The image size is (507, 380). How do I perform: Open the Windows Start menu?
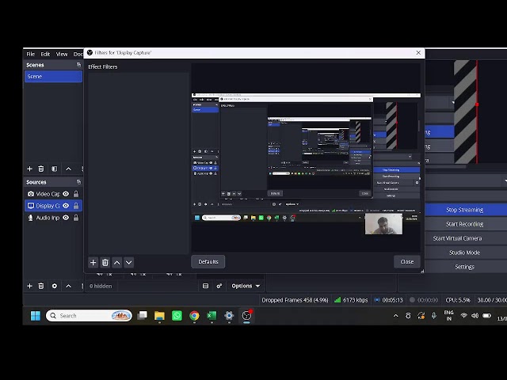point(35,316)
